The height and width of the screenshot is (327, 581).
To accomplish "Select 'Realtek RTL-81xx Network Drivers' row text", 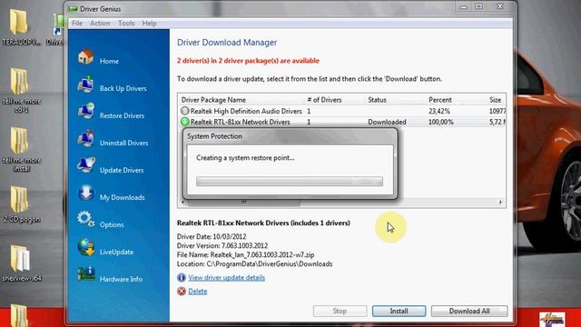I will pos(240,122).
